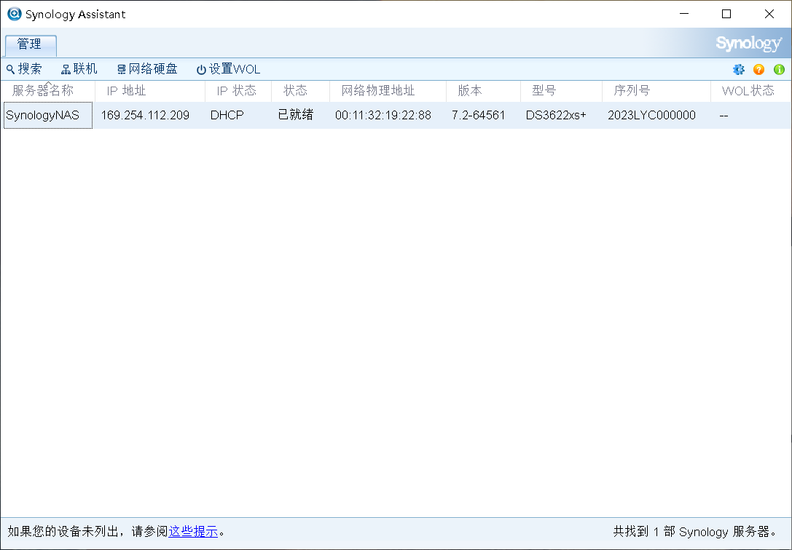Viewport: 792px width, 550px height.
Task: Click the DHCP IP status cell
Action: (227, 116)
